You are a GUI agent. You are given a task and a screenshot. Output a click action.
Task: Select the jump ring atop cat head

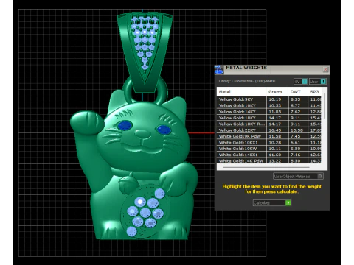[x=162, y=92]
